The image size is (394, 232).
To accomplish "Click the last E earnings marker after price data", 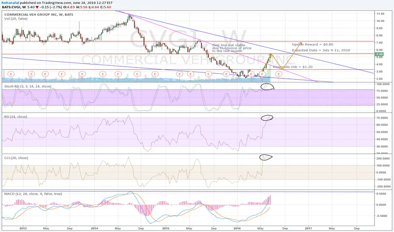I will coord(279,74).
